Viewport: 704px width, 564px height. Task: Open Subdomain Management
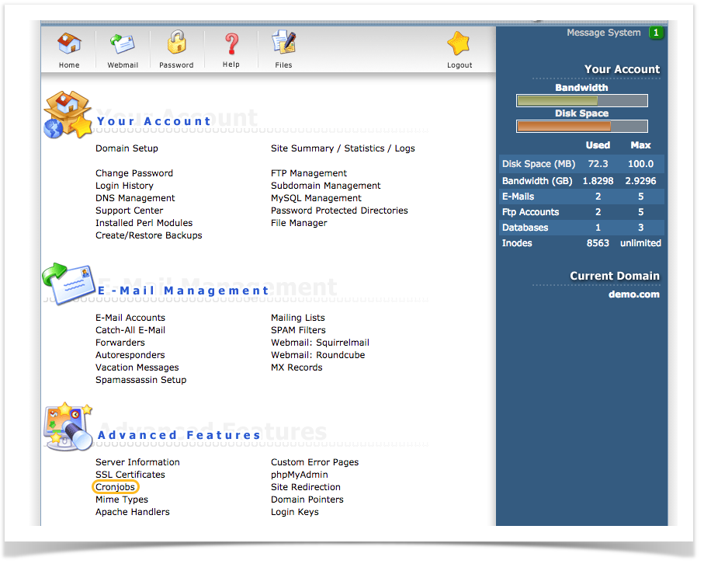tap(325, 186)
